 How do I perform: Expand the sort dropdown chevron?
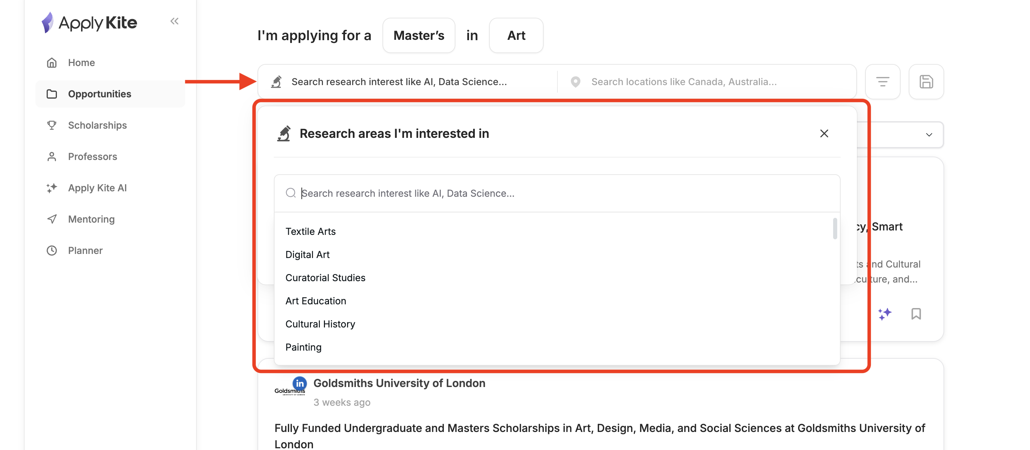pos(929,135)
